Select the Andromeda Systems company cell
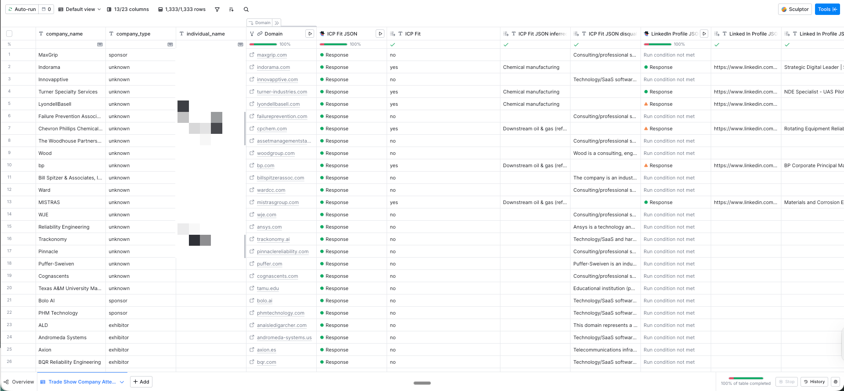 click(71, 337)
